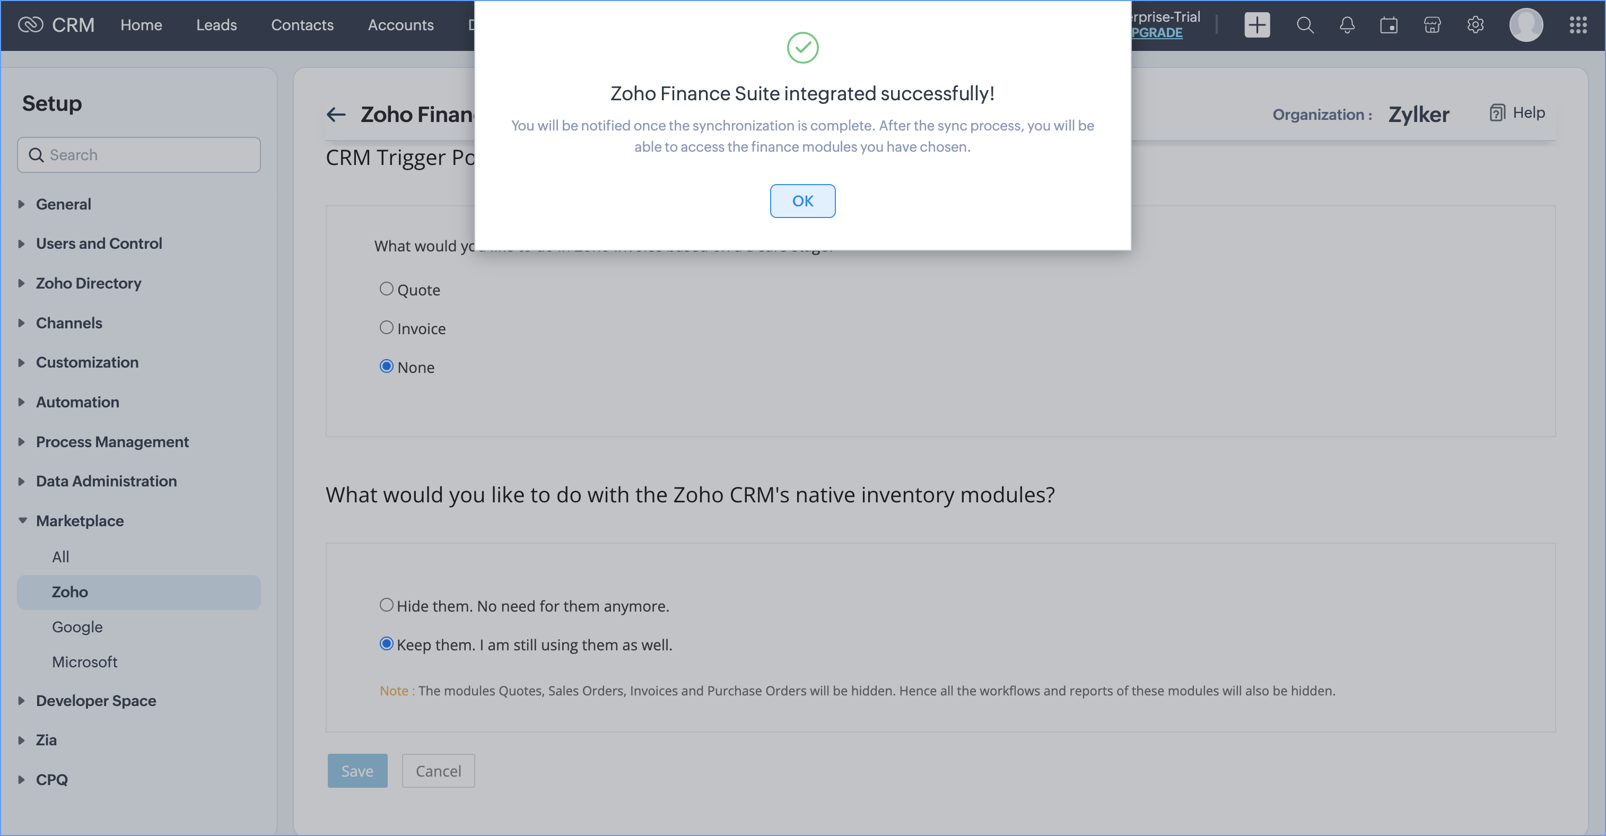
Task: Open the top bar search icon
Action: click(1304, 25)
